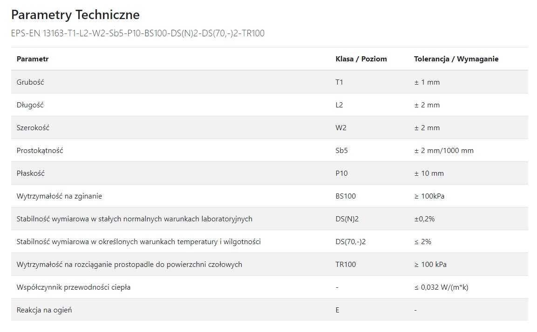Click the Reakcja na ogień row label
Image resolution: width=537 pixels, height=332 pixels.
[44, 310]
